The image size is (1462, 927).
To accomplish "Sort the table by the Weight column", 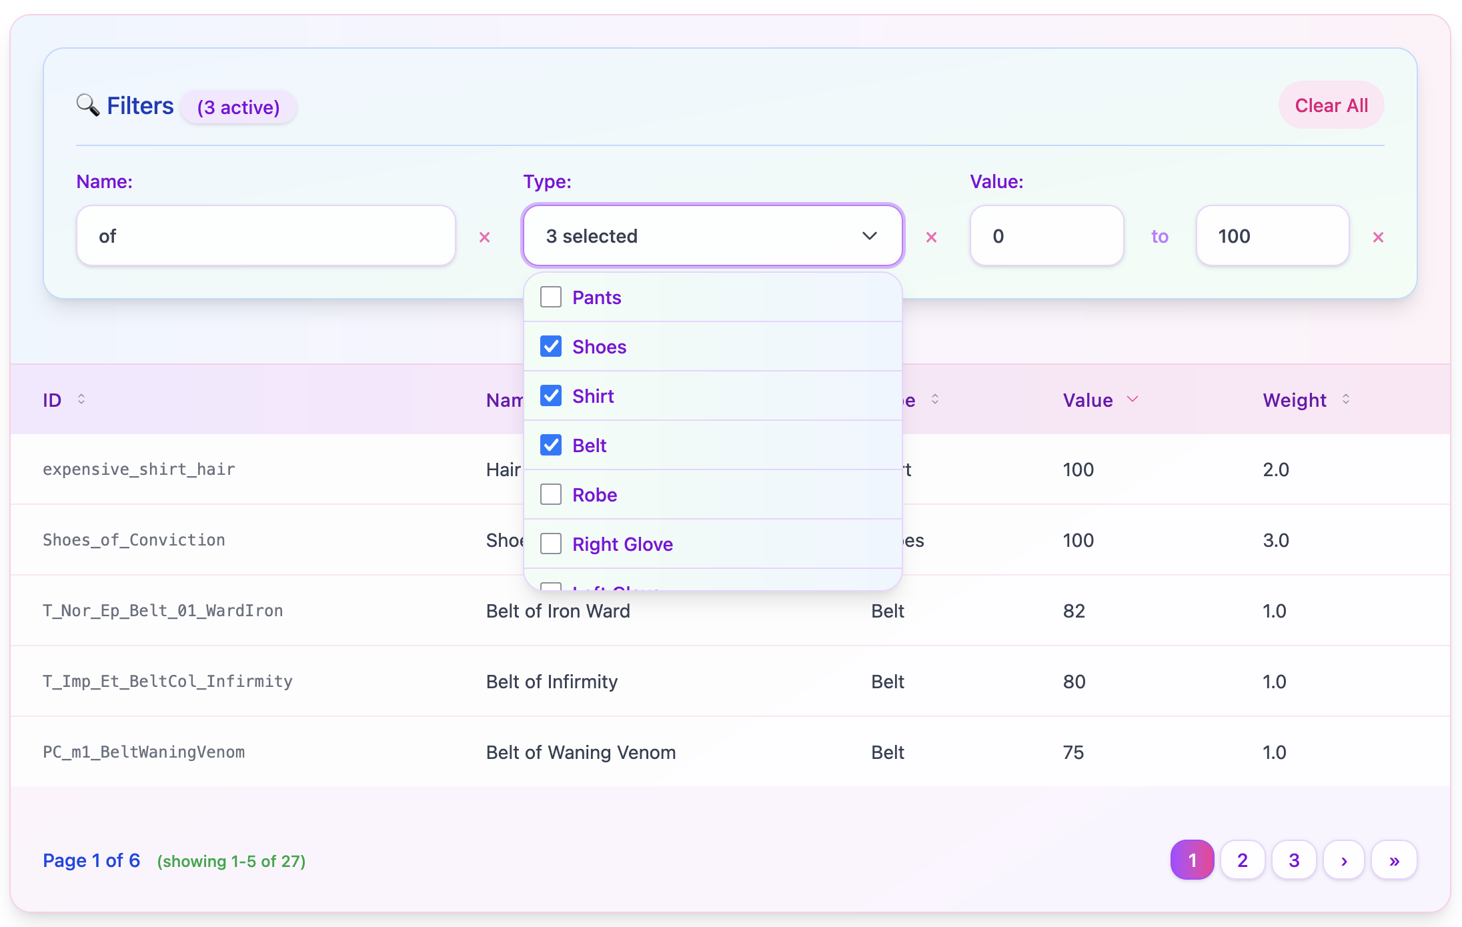I will point(1345,399).
